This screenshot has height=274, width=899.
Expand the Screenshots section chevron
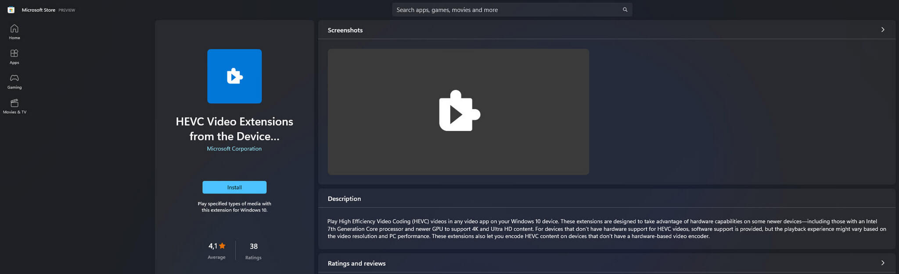[x=883, y=30]
